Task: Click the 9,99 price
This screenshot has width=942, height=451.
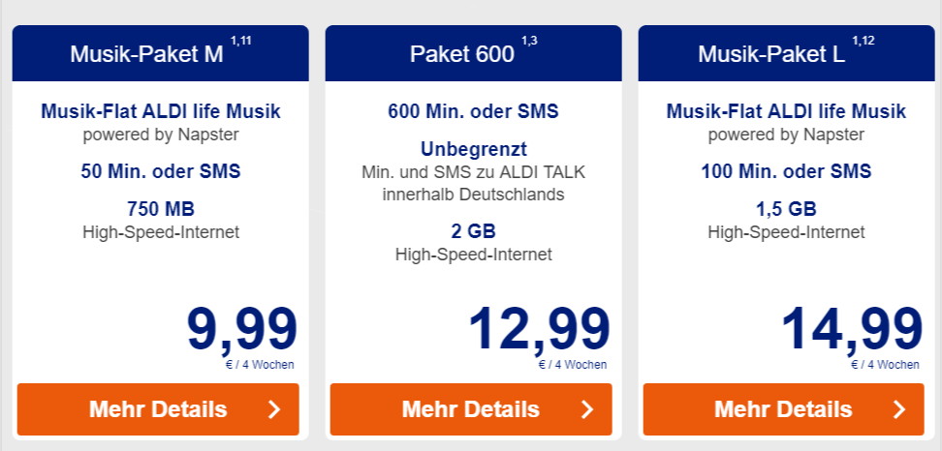Action: pyautogui.click(x=241, y=329)
